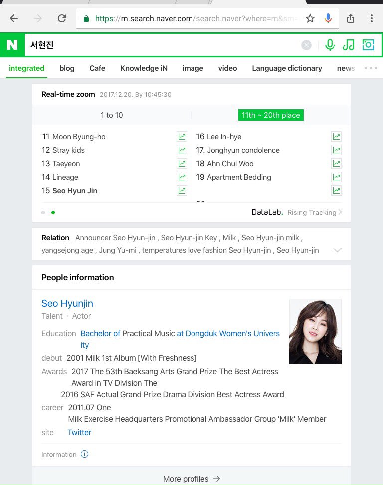Open DataLab Rising Tracking link
383x485 pixels.
tap(297, 212)
